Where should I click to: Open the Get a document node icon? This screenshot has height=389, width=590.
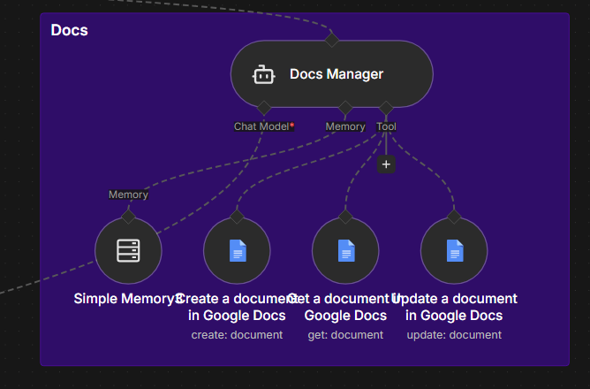pos(345,250)
